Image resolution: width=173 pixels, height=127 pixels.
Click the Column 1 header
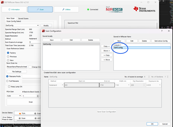pyautogui.click(x=118, y=45)
